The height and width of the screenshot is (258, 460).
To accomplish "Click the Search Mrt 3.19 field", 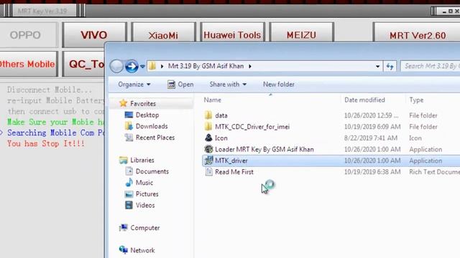I will point(430,66).
